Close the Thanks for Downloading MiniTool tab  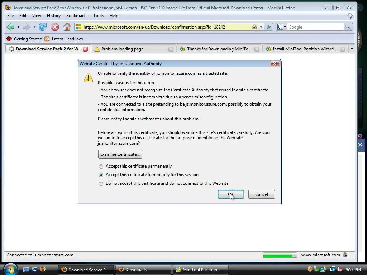[x=257, y=49]
